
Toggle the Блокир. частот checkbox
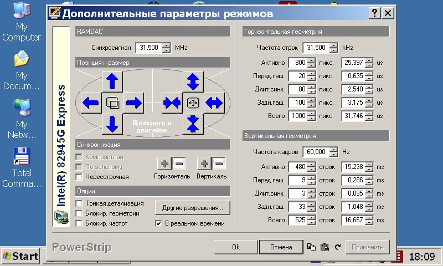pos(79,223)
